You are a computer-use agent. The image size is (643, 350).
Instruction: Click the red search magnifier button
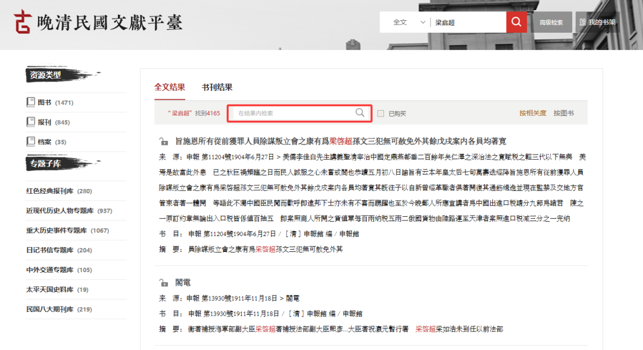point(516,22)
